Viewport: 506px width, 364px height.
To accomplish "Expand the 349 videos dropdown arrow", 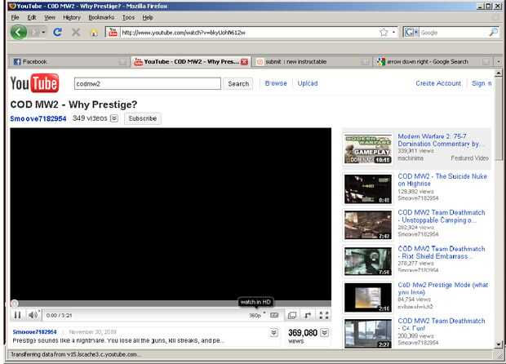I will pyautogui.click(x=114, y=118).
